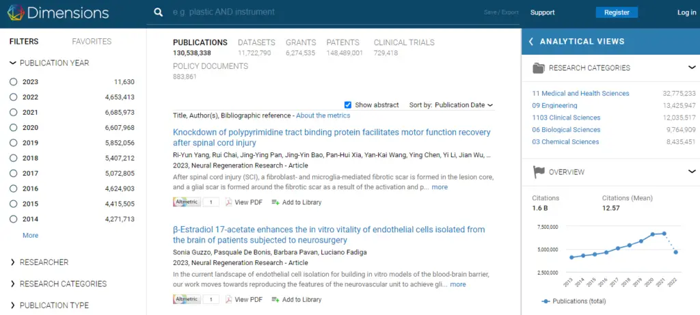Click the 2022 data point on the chart
Image resolution: width=700 pixels, height=315 pixels.
[676, 252]
